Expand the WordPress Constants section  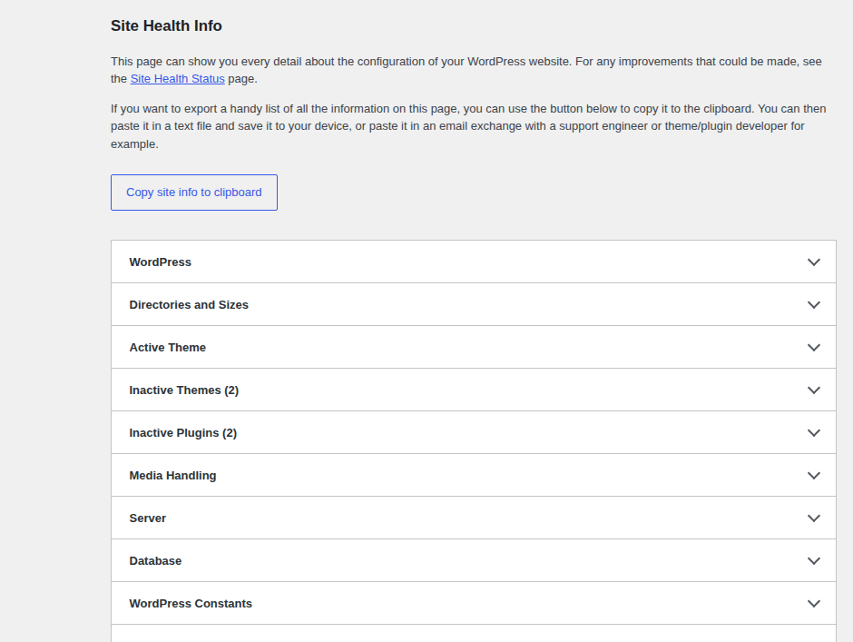point(474,603)
